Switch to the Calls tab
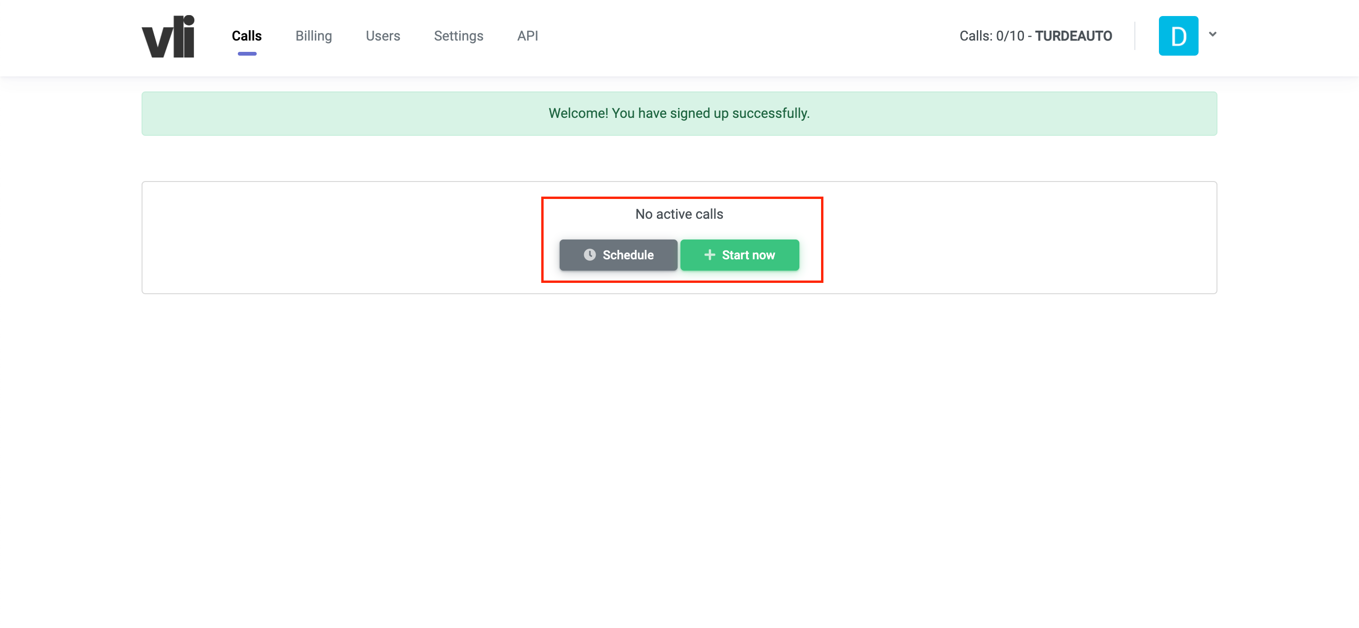The width and height of the screenshot is (1359, 628). [x=246, y=36]
